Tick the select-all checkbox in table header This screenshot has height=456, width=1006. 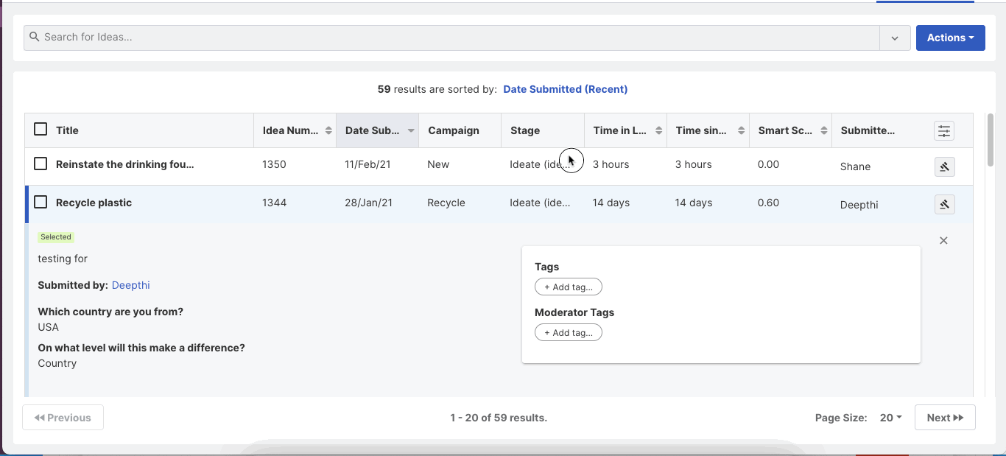pos(41,130)
